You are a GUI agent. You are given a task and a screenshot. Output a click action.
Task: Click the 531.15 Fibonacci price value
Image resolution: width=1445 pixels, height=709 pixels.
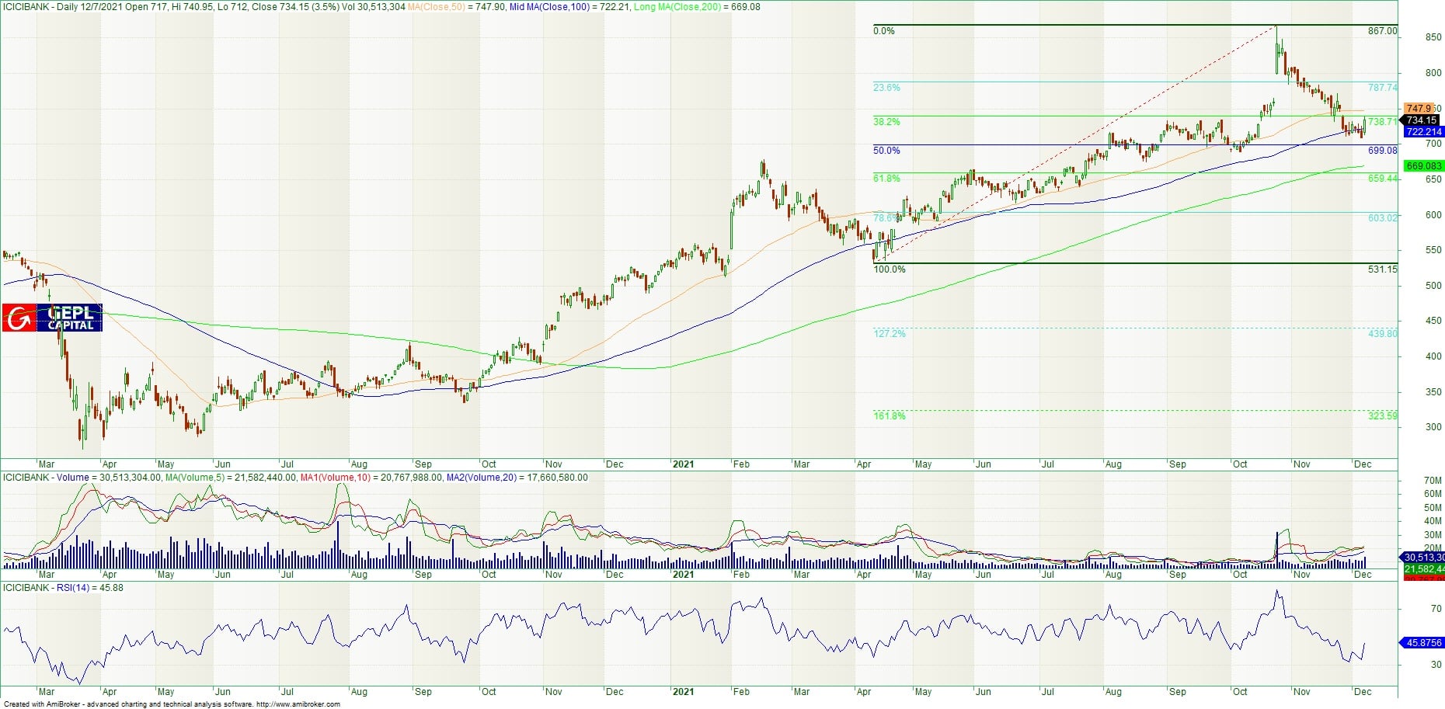(x=1382, y=269)
